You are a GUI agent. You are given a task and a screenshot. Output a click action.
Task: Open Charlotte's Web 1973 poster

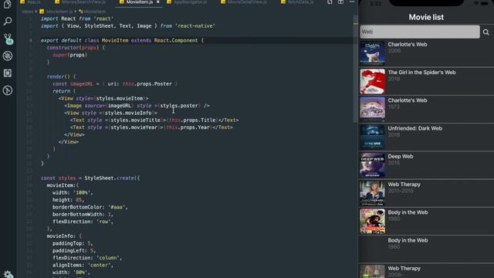click(x=372, y=109)
